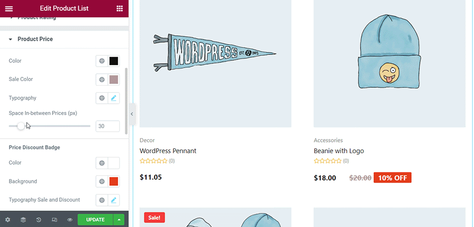
Task: Pick the black price Color swatch
Action: (x=113, y=61)
